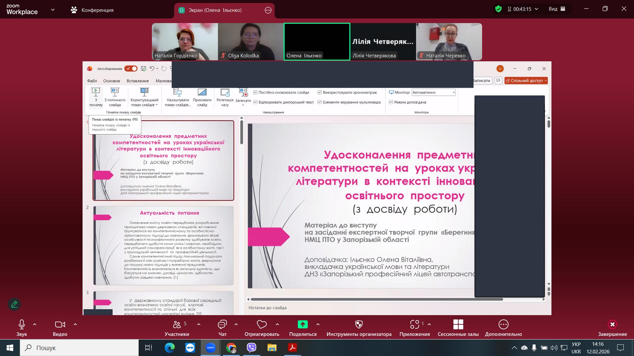Image resolution: width=634 pixels, height=356 pixels.
Task: Uncheck 'Постійно оновлювати слайди' checkbox
Action: pos(255,92)
